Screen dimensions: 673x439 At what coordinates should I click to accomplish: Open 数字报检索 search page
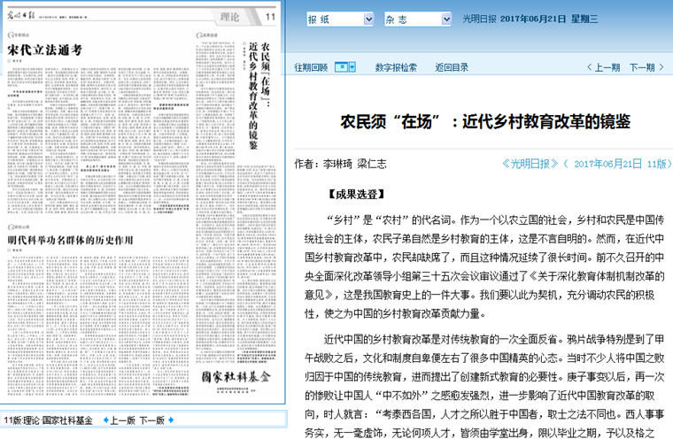396,67
